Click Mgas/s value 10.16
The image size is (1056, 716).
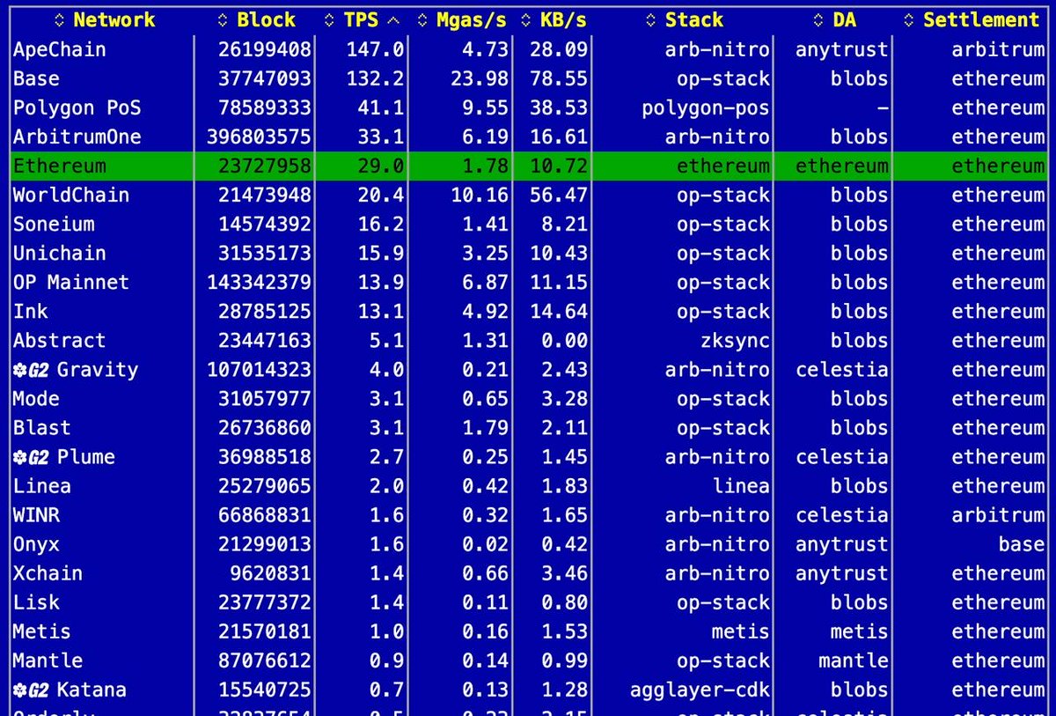[x=480, y=196]
